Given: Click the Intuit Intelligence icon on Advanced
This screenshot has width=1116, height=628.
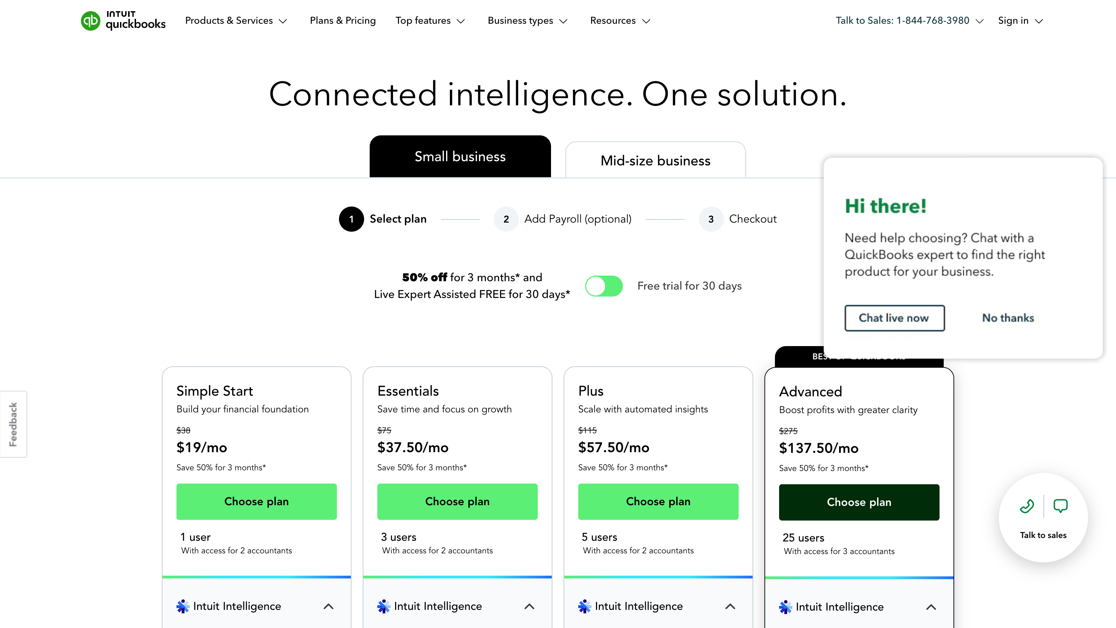Looking at the screenshot, I should point(785,606).
